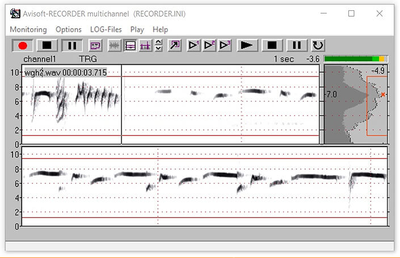Toggle the spectrogram display icon
Screen dimensions: 400x258
click(129, 45)
